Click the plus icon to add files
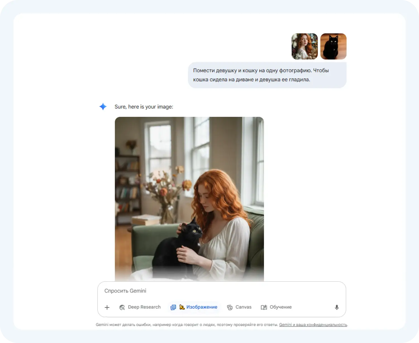The height and width of the screenshot is (343, 419). click(x=107, y=307)
